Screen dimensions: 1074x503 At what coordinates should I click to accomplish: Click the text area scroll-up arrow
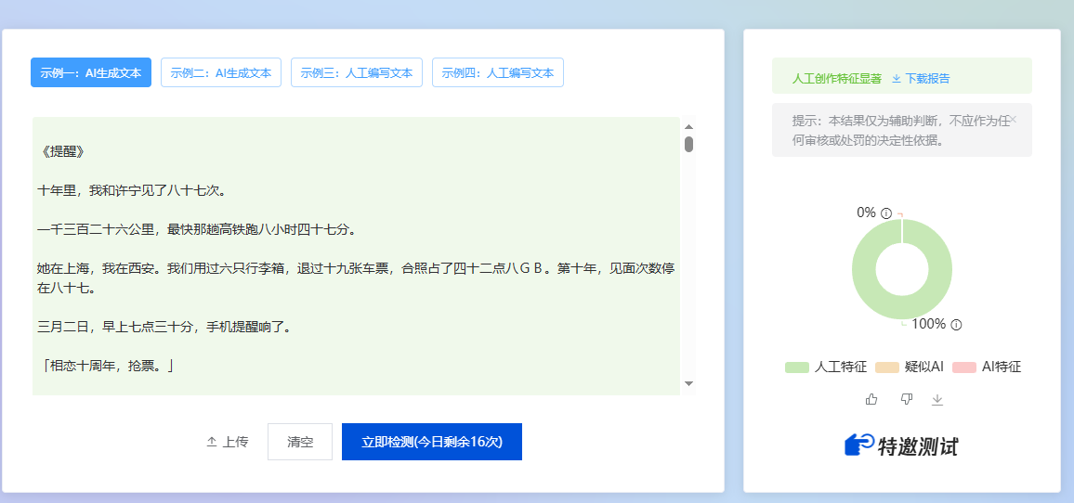tap(689, 126)
